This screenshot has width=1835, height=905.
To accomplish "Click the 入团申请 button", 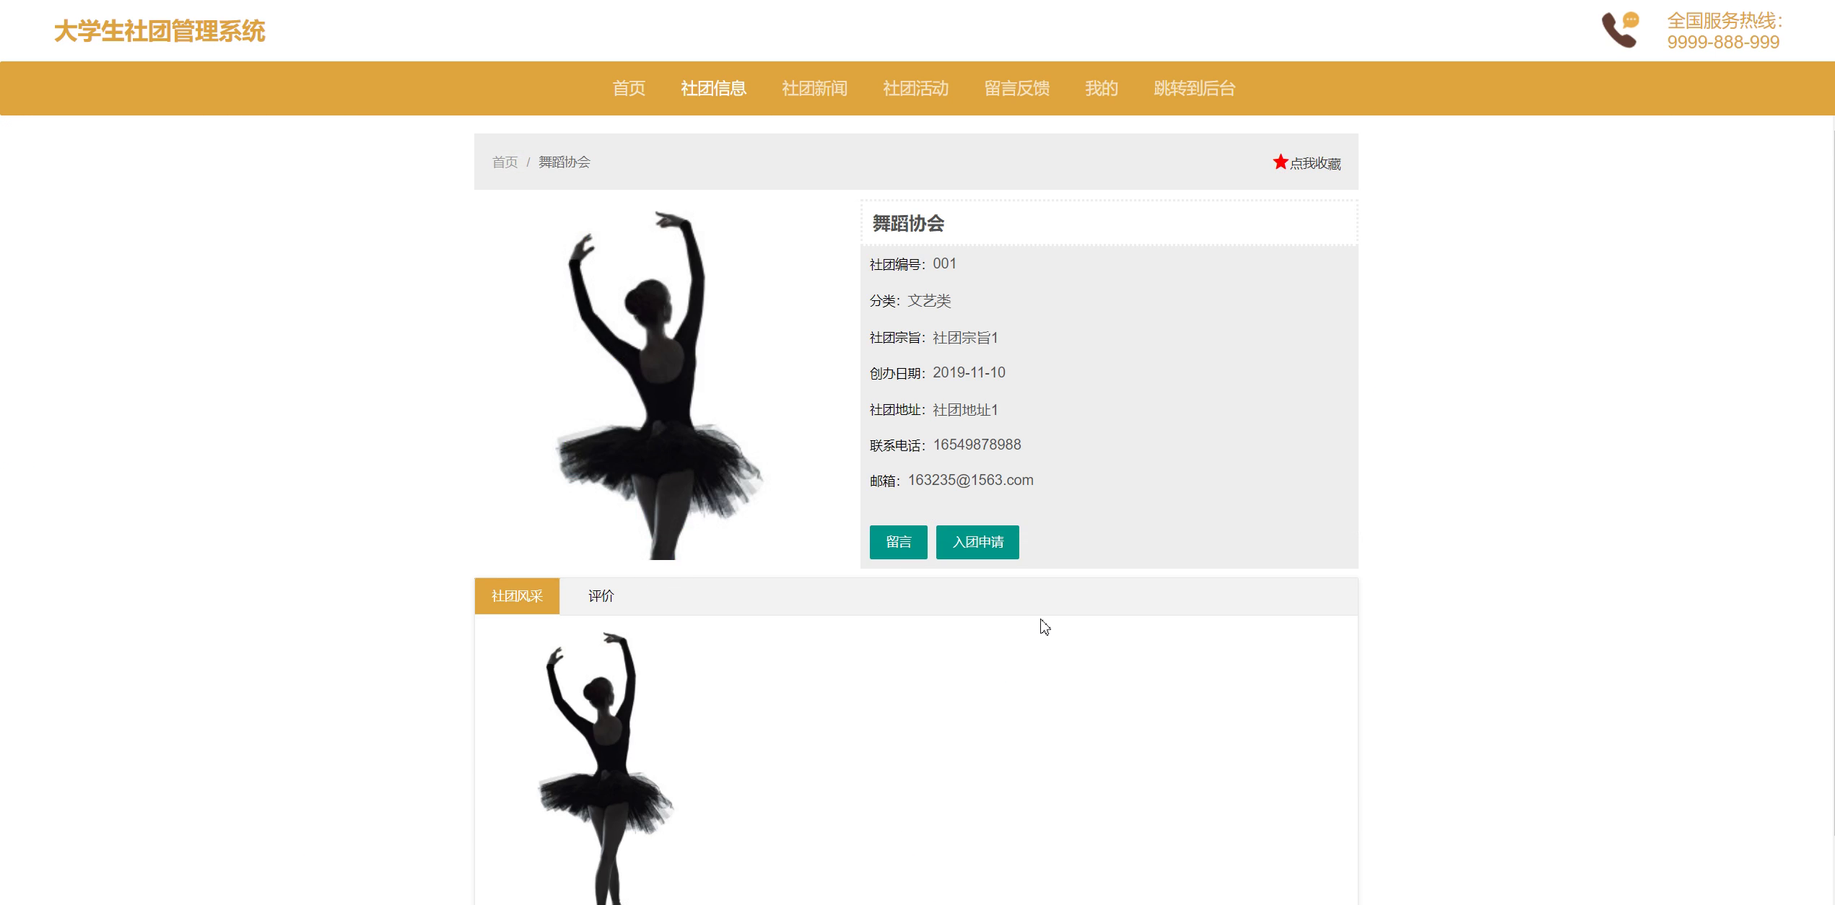I will [977, 542].
